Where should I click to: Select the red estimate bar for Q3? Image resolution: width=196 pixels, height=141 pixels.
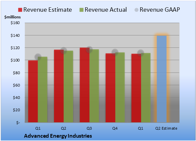pyautogui.click(x=85, y=85)
